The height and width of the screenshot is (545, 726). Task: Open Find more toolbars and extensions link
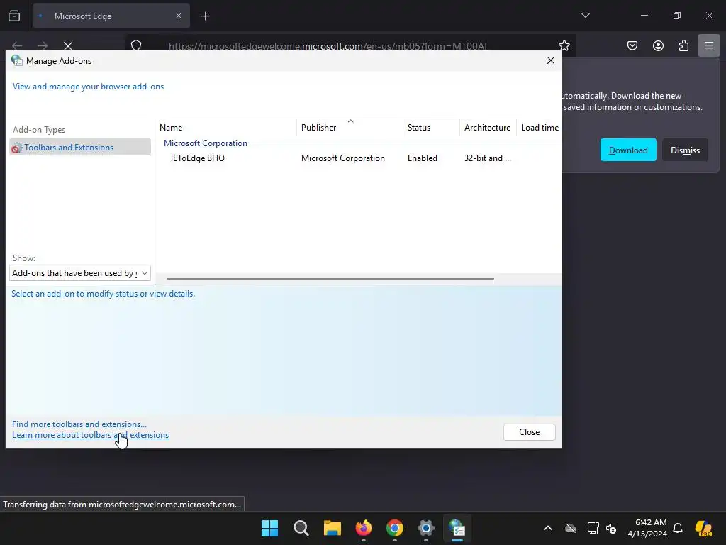(79, 424)
